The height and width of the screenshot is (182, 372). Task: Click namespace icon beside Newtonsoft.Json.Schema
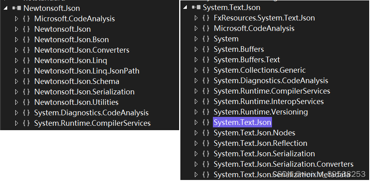[27, 82]
